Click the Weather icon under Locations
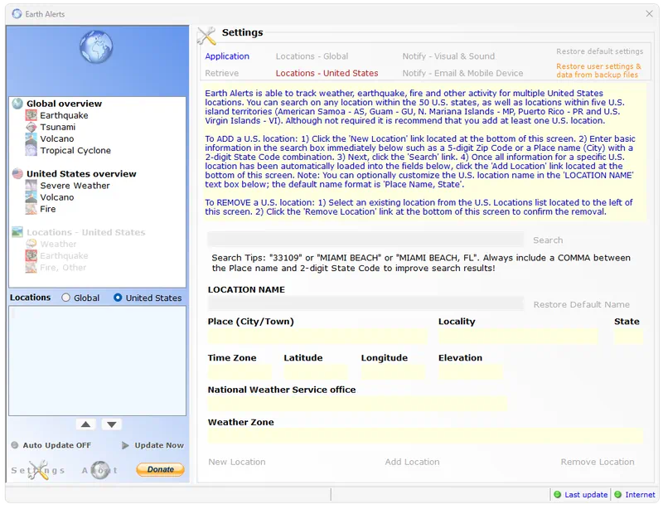Screen dimensions: 663x509 [31, 244]
